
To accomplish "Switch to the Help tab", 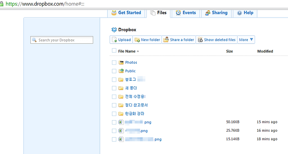I will pyautogui.click(x=245, y=13).
